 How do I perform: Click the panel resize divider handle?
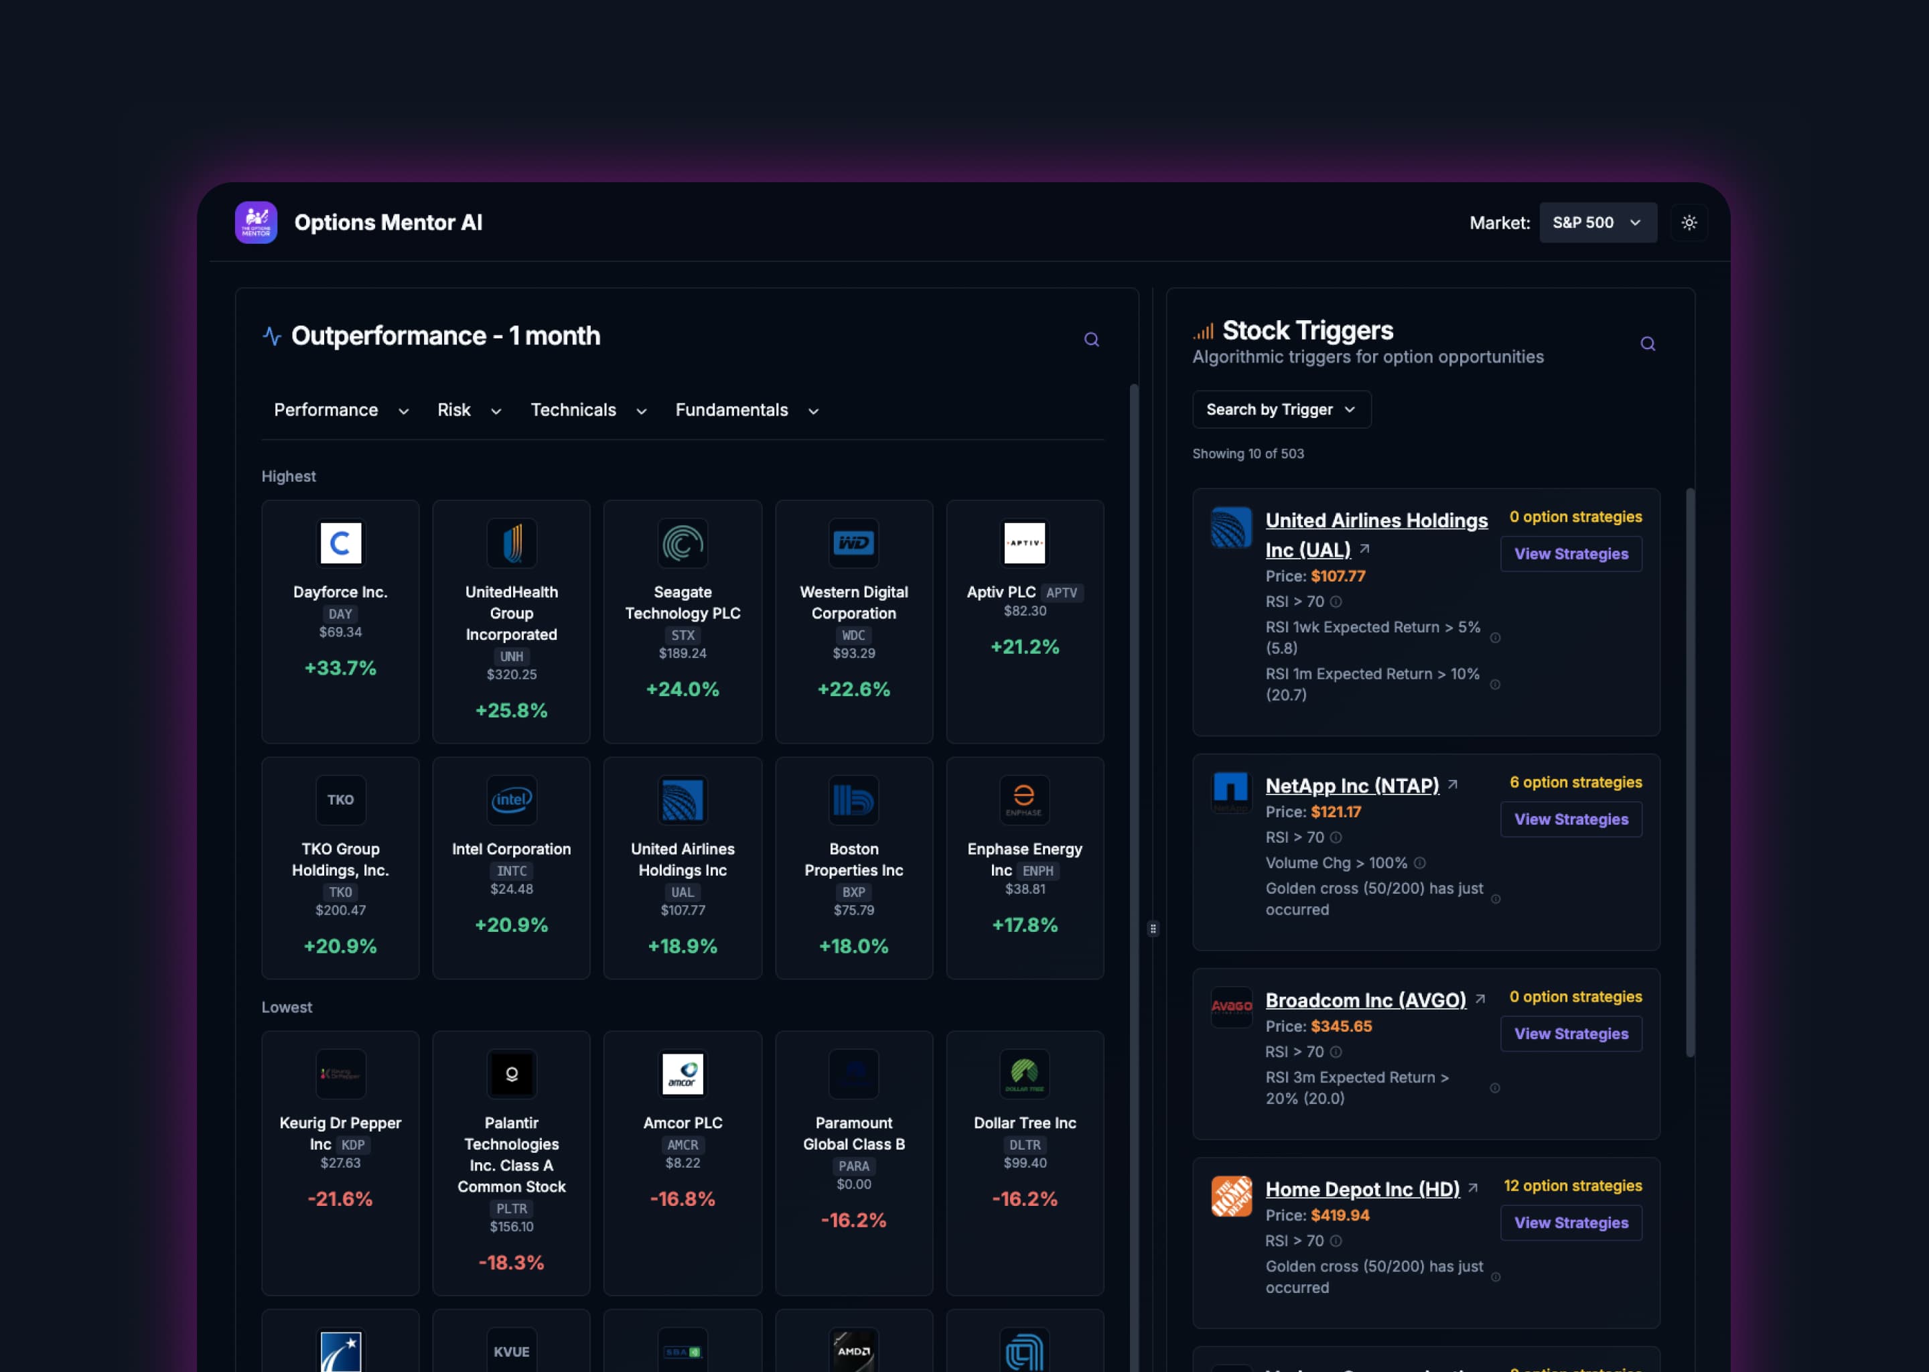tap(1152, 929)
